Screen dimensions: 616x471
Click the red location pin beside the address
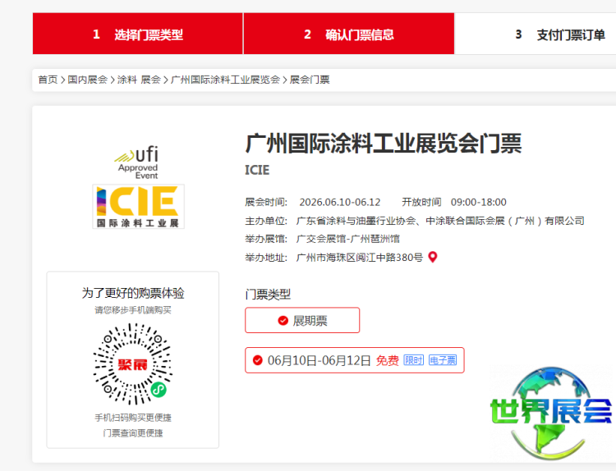(x=433, y=258)
